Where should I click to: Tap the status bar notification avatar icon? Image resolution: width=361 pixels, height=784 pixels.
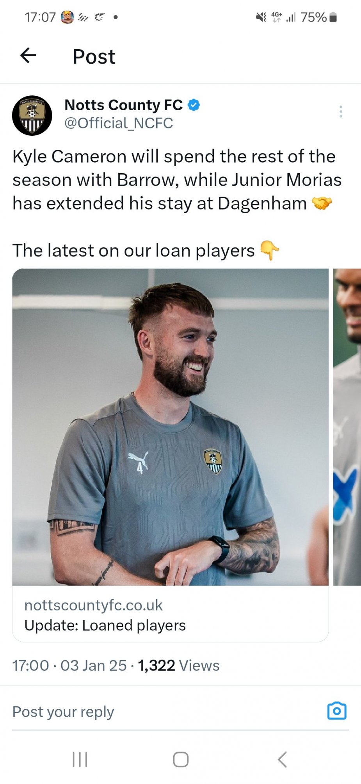pyautogui.click(x=67, y=17)
